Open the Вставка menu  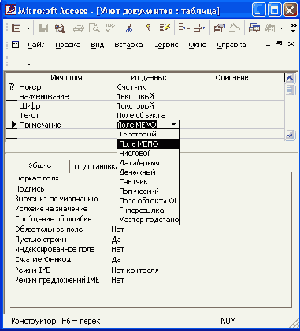128,45
